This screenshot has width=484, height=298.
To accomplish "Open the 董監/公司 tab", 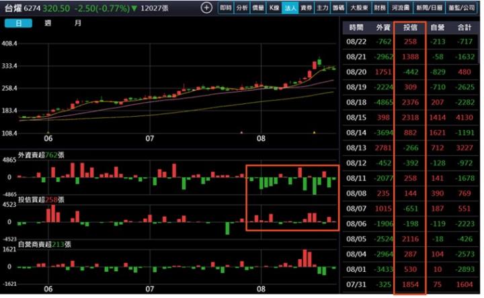I will tap(461, 8).
